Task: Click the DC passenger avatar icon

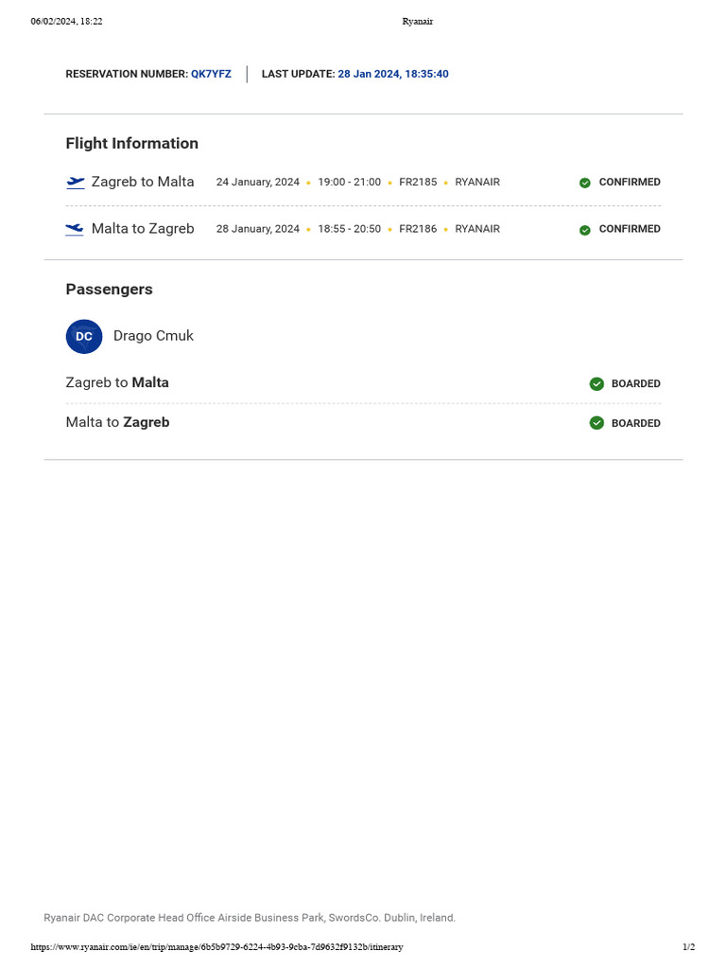Action: click(84, 337)
